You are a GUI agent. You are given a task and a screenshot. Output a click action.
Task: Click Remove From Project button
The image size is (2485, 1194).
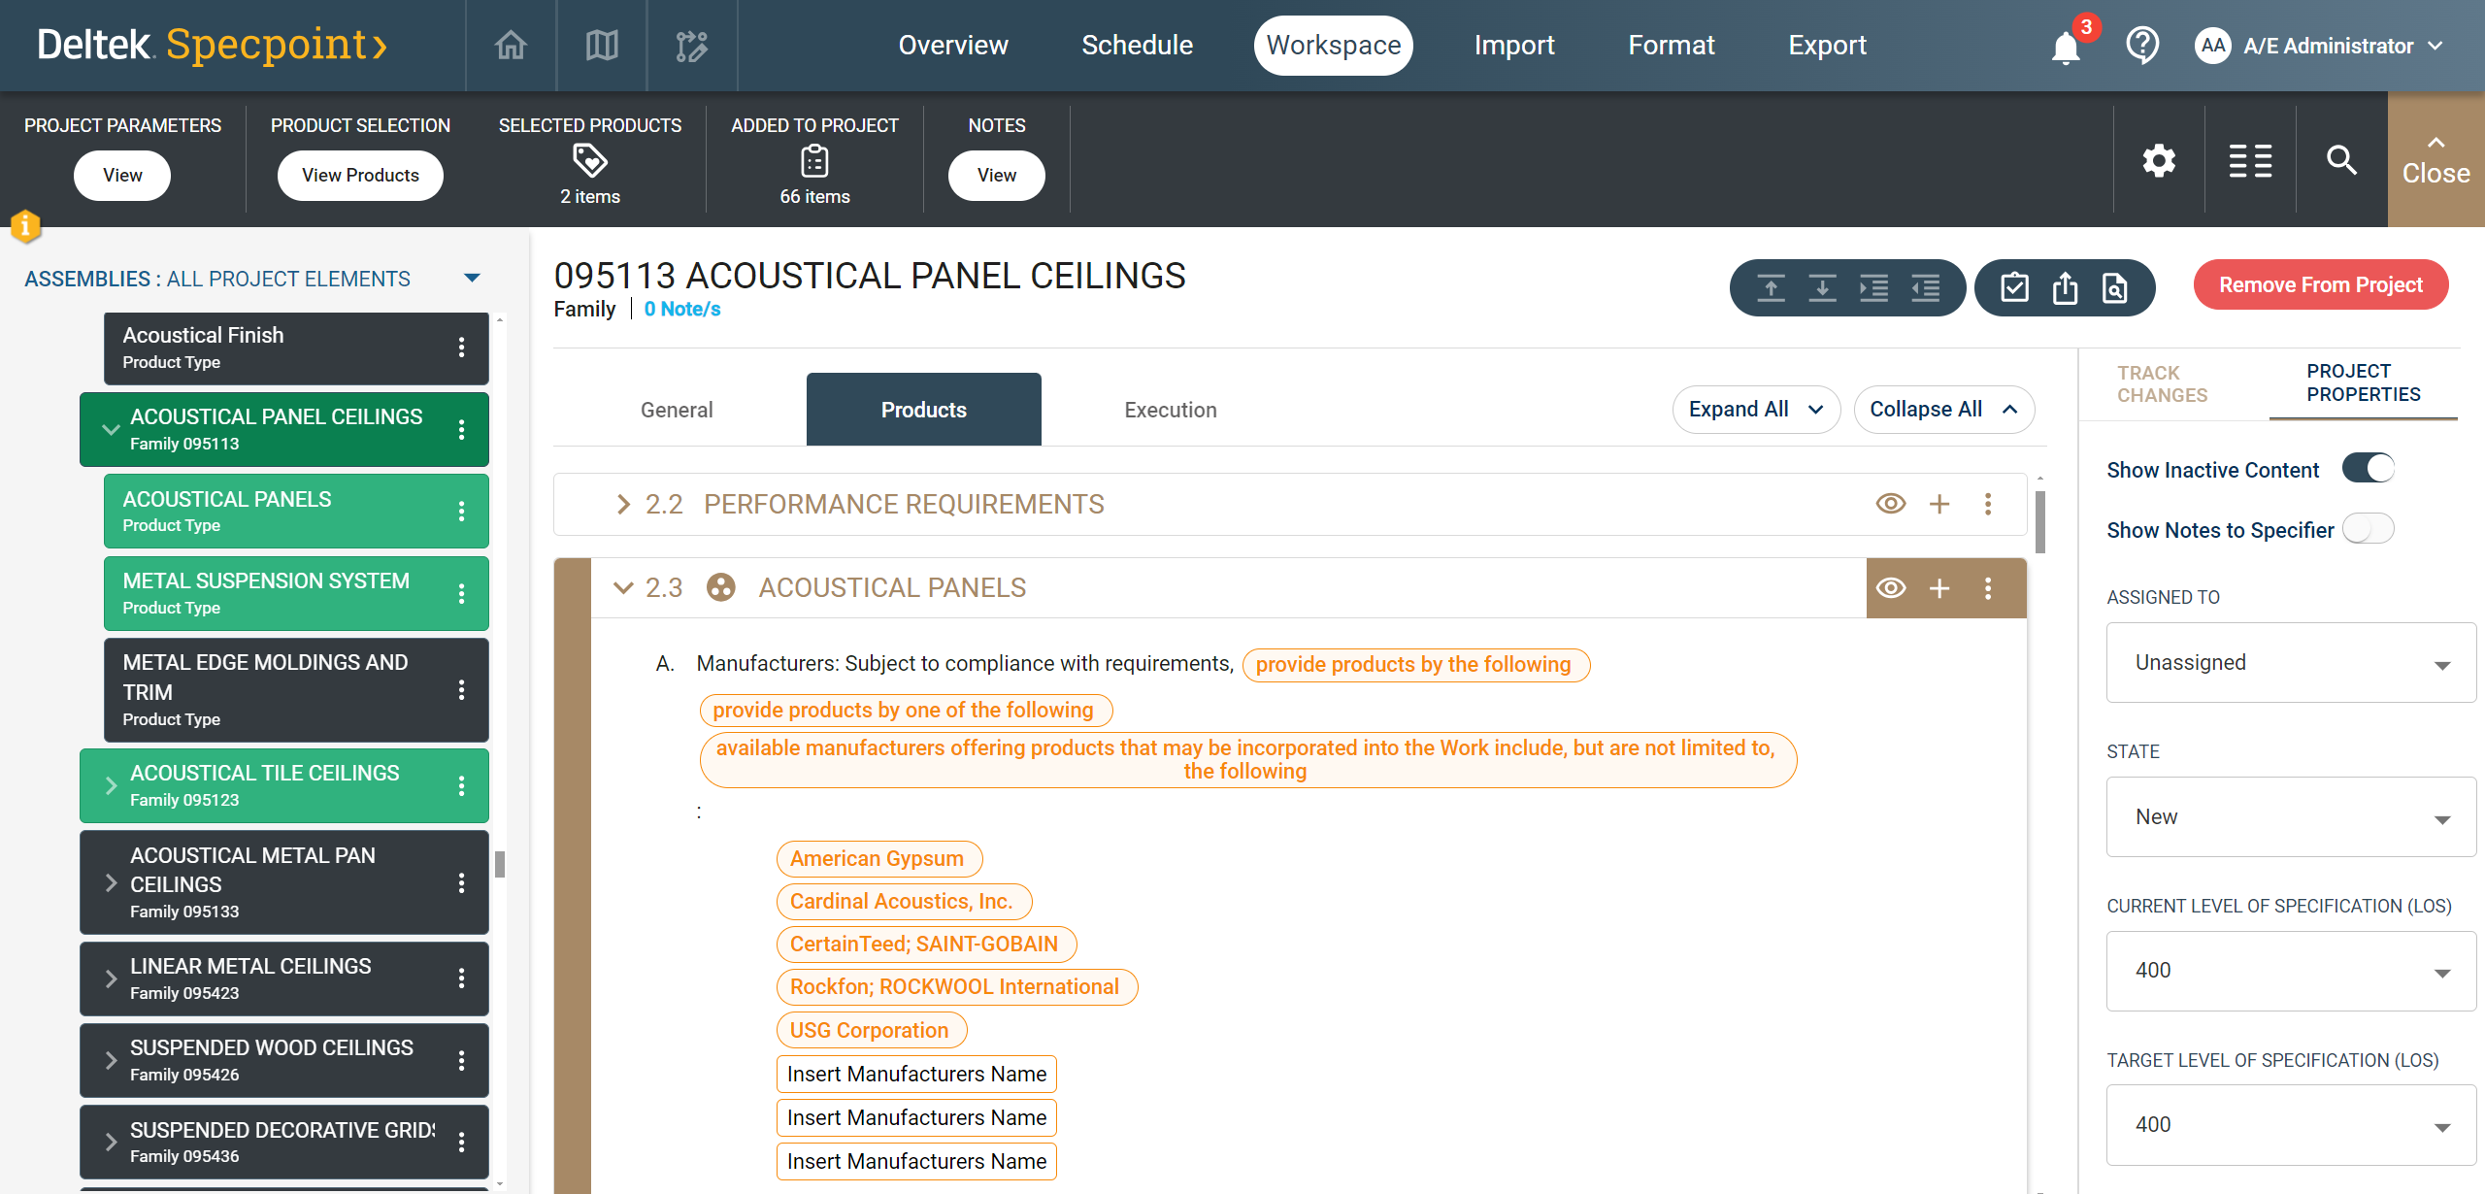tap(2320, 285)
